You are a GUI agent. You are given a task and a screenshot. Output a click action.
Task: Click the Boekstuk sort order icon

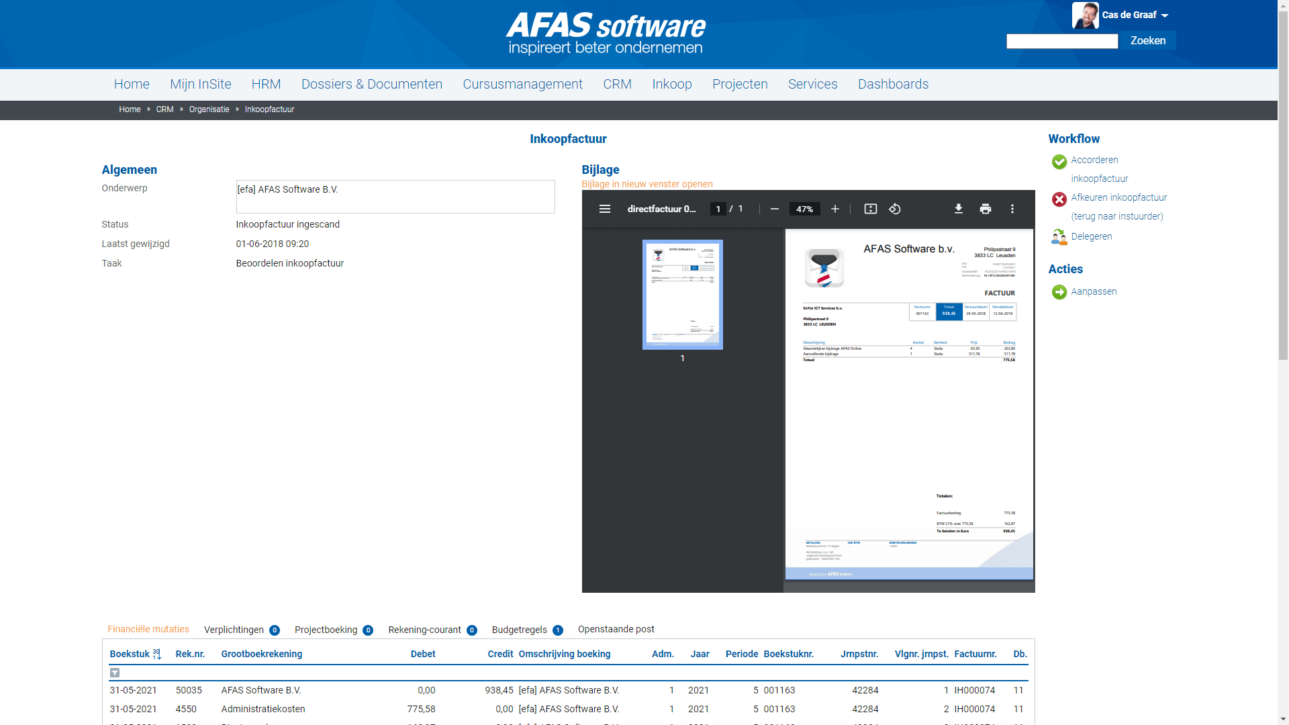pos(156,654)
